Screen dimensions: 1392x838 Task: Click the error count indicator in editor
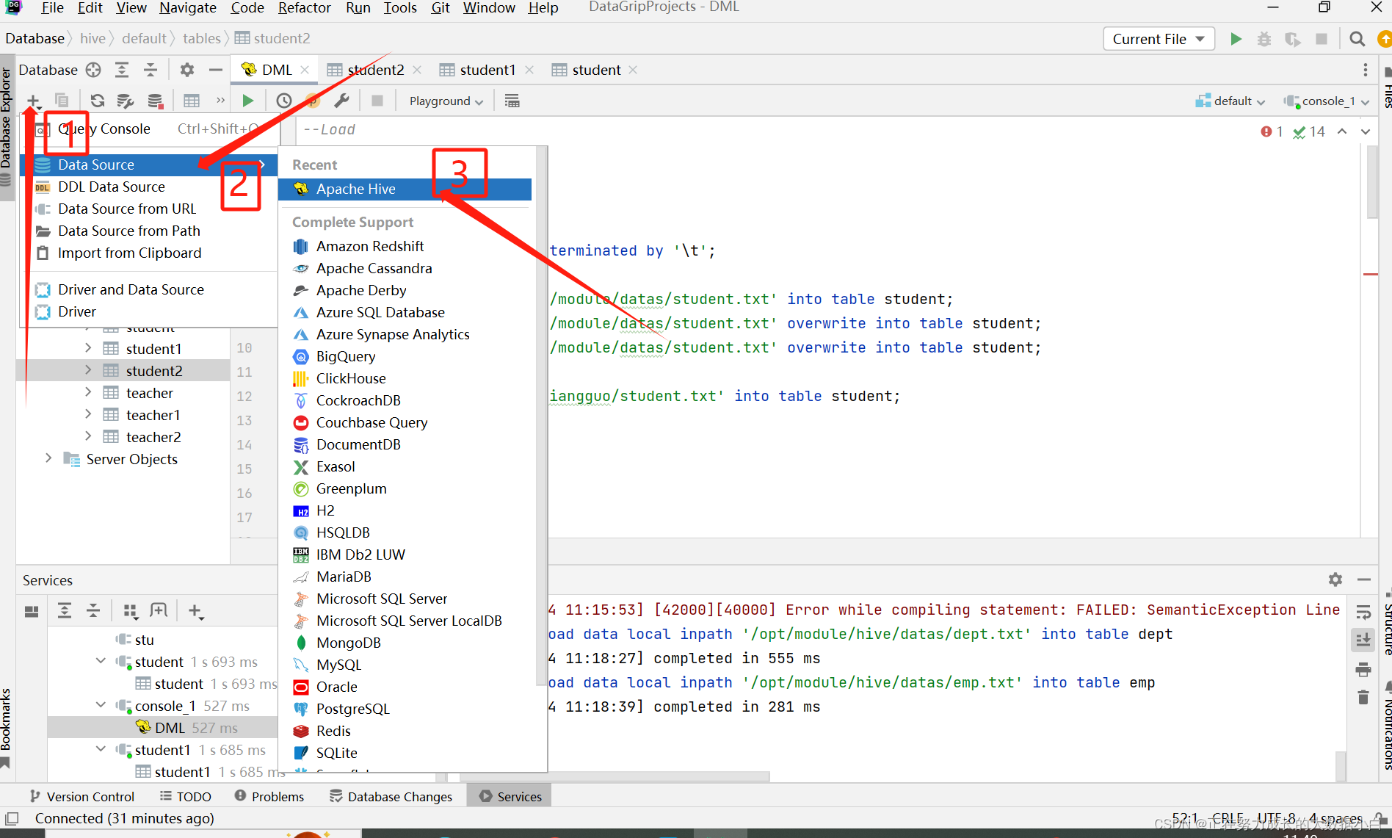pos(1272,131)
